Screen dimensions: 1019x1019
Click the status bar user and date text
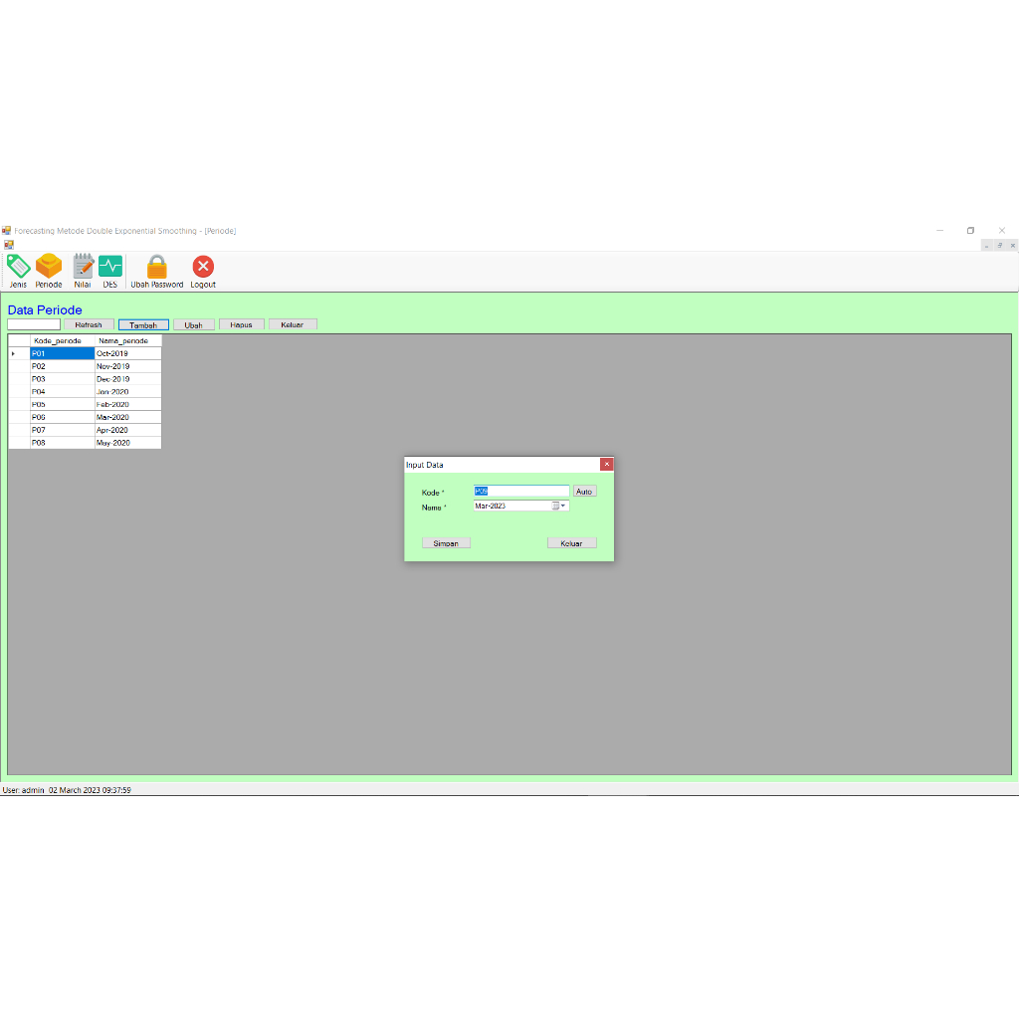(67, 790)
